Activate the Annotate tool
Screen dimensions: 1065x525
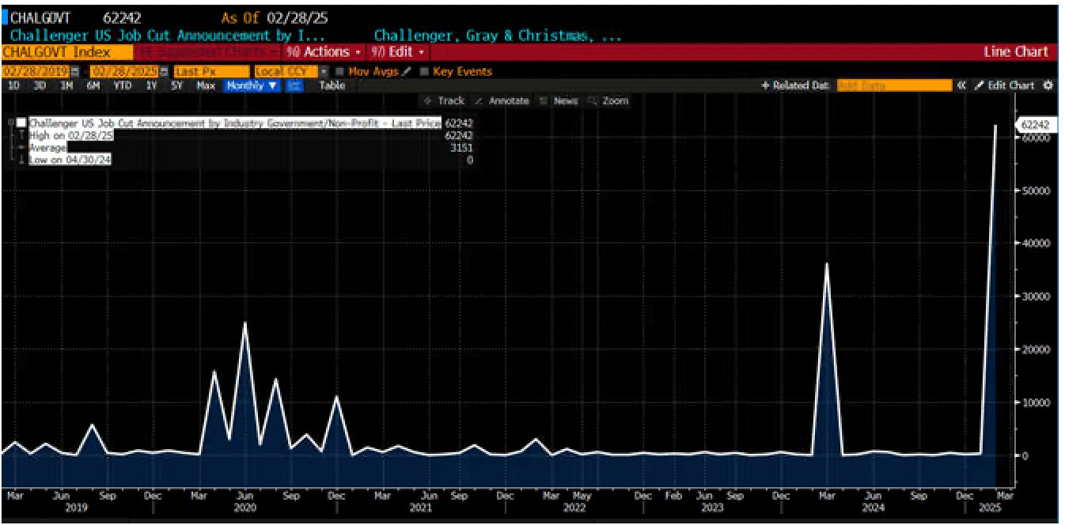(502, 100)
